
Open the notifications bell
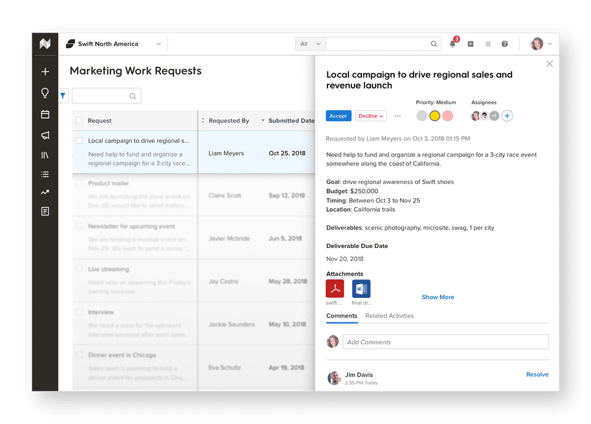[452, 44]
